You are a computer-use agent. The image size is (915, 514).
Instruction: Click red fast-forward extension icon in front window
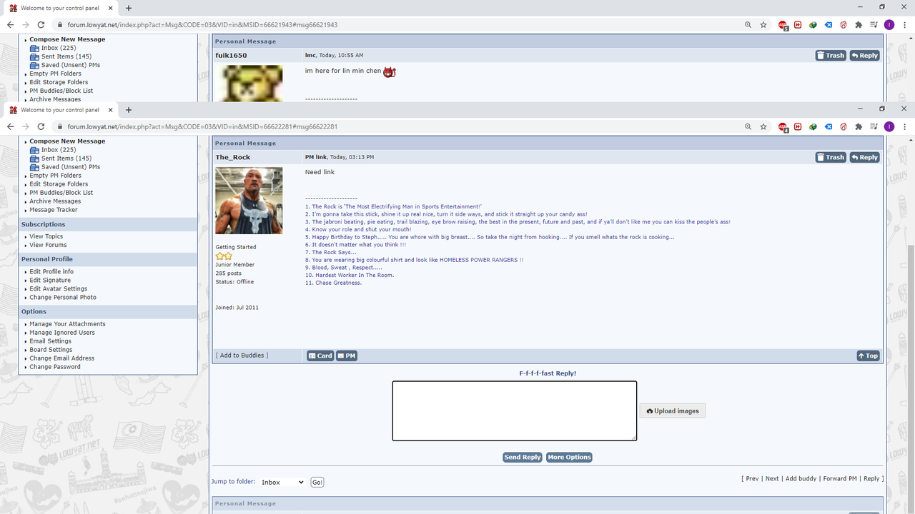click(798, 126)
